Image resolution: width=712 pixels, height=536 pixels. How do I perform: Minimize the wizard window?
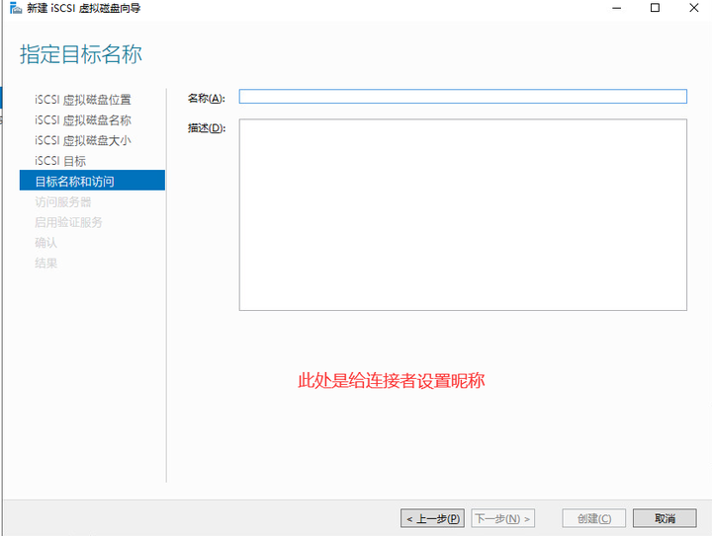coord(616,8)
